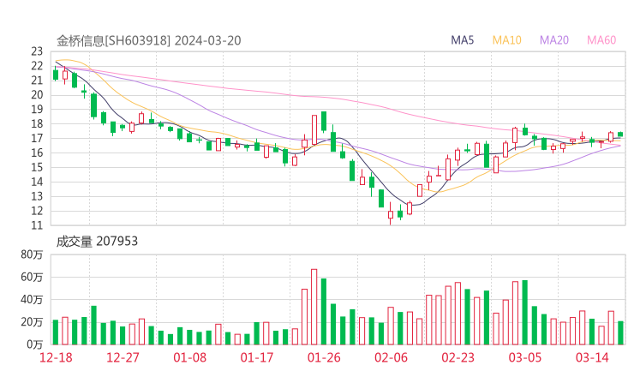Click the 02-23 date axis label
The image size is (634, 377).
(458, 357)
